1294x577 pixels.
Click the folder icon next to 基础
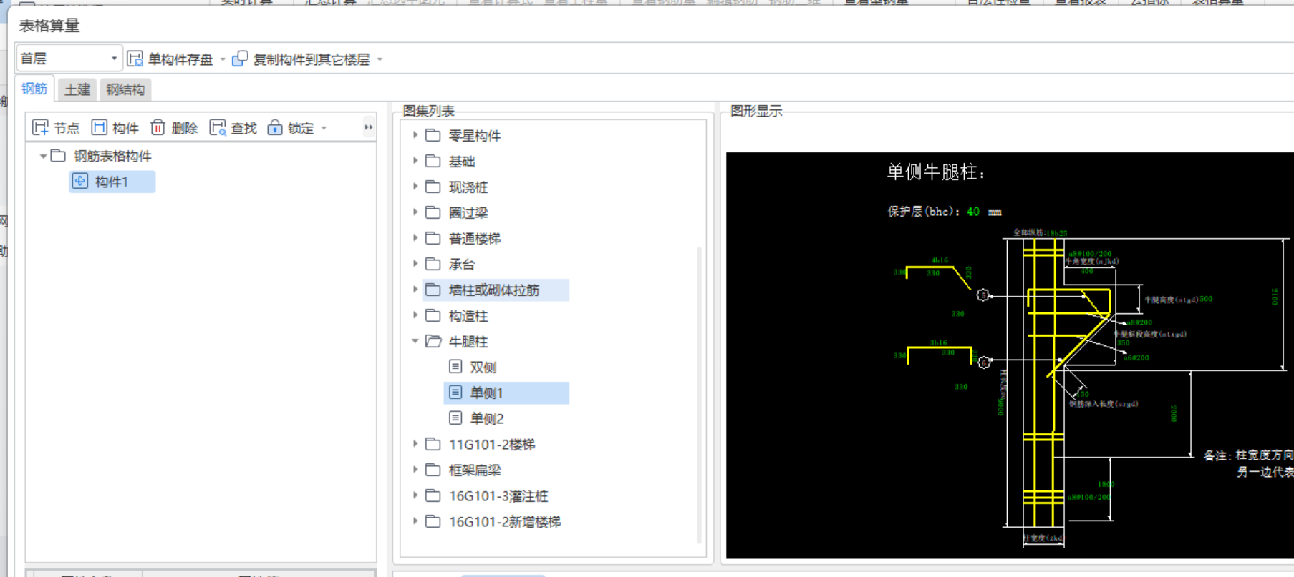pos(433,161)
